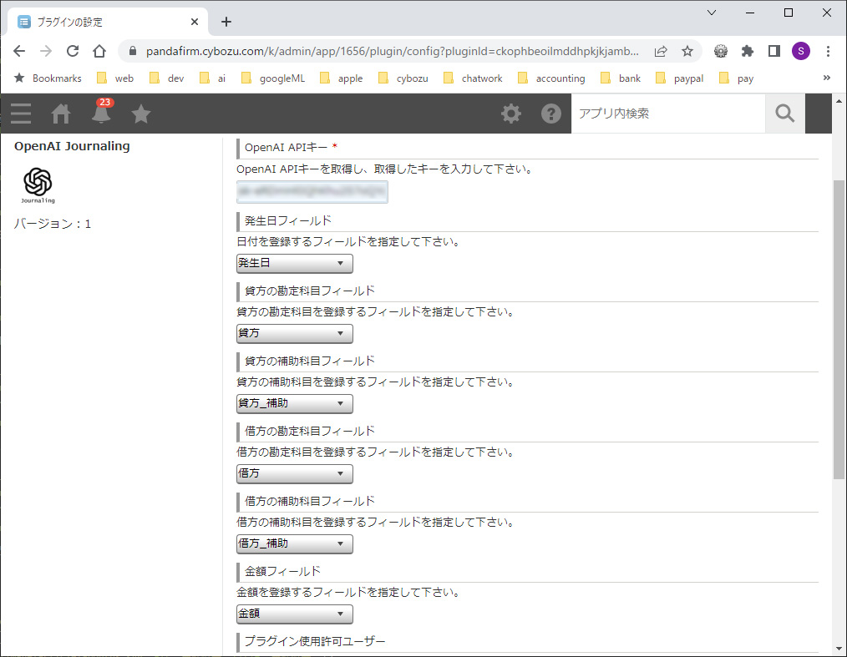The height and width of the screenshot is (657, 847).
Task: Open the 金額 field dropdown
Action: 295,614
